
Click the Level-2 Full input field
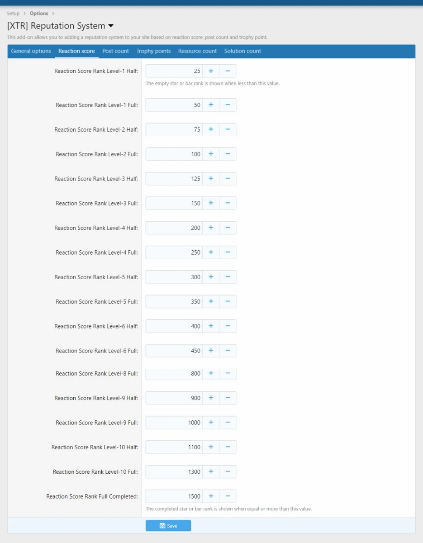174,154
